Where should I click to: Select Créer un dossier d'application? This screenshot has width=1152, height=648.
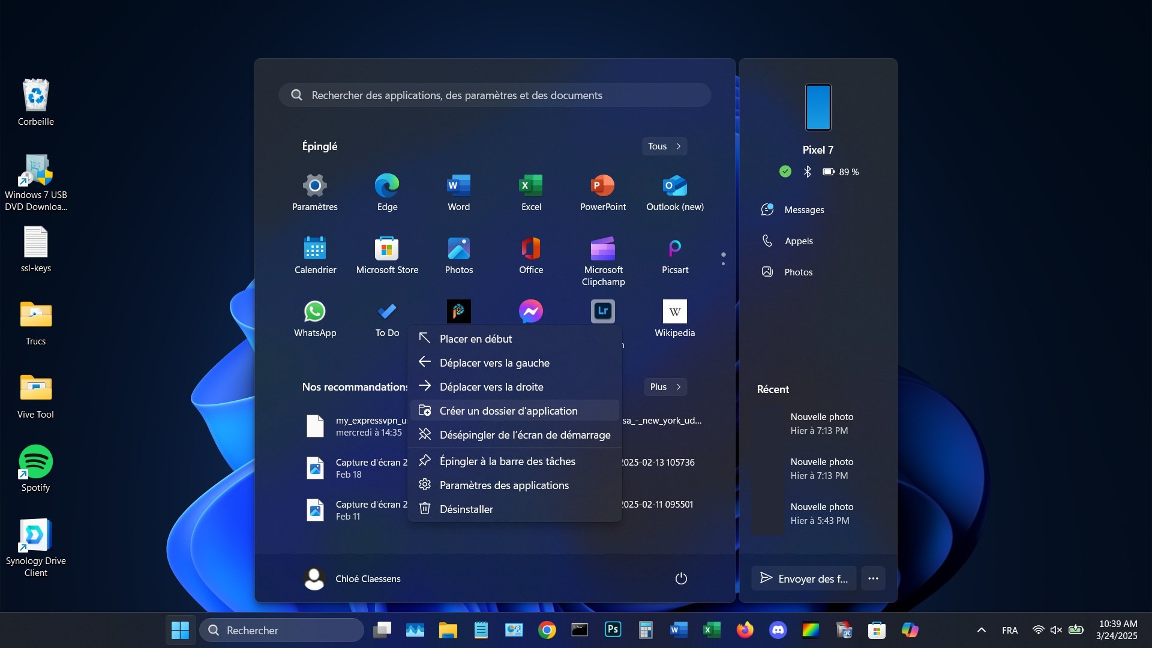click(x=508, y=410)
